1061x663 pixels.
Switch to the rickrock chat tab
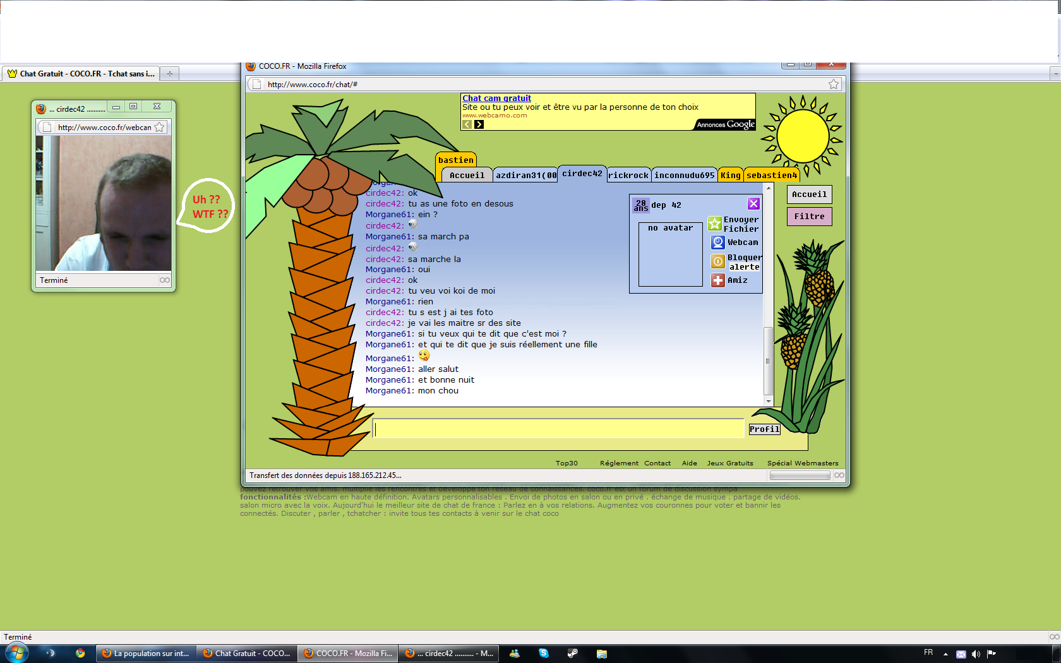click(x=628, y=176)
